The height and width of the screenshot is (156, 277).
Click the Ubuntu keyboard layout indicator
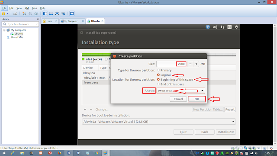[x=229, y=27]
